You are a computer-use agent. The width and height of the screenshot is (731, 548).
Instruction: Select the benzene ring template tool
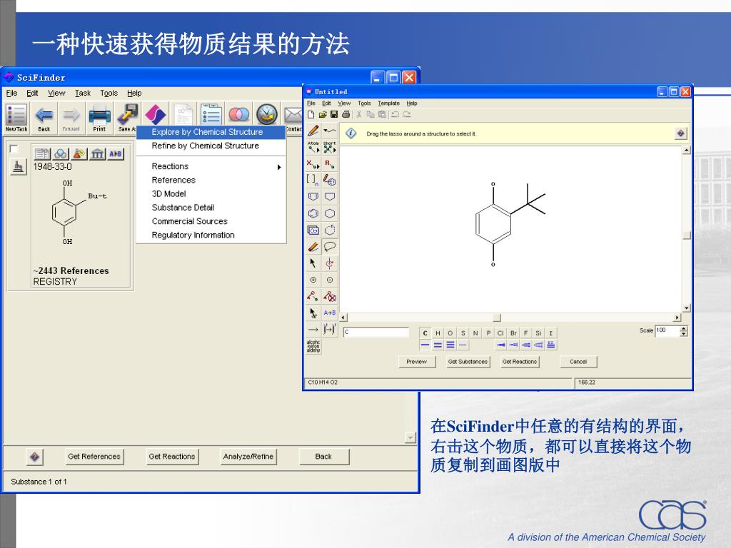(x=313, y=213)
